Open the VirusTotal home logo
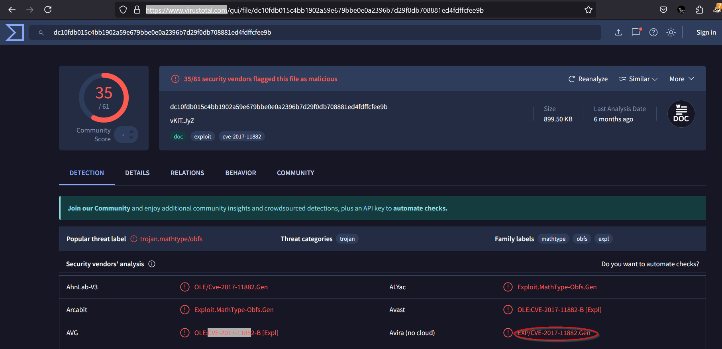This screenshot has height=349, width=722. [15, 32]
